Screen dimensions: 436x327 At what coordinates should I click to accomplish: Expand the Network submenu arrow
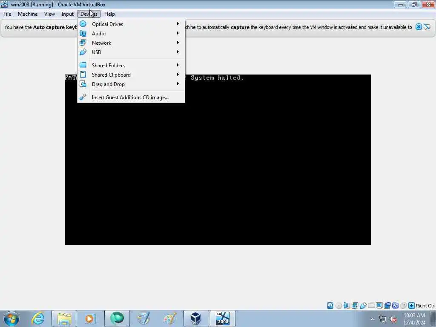178,43
